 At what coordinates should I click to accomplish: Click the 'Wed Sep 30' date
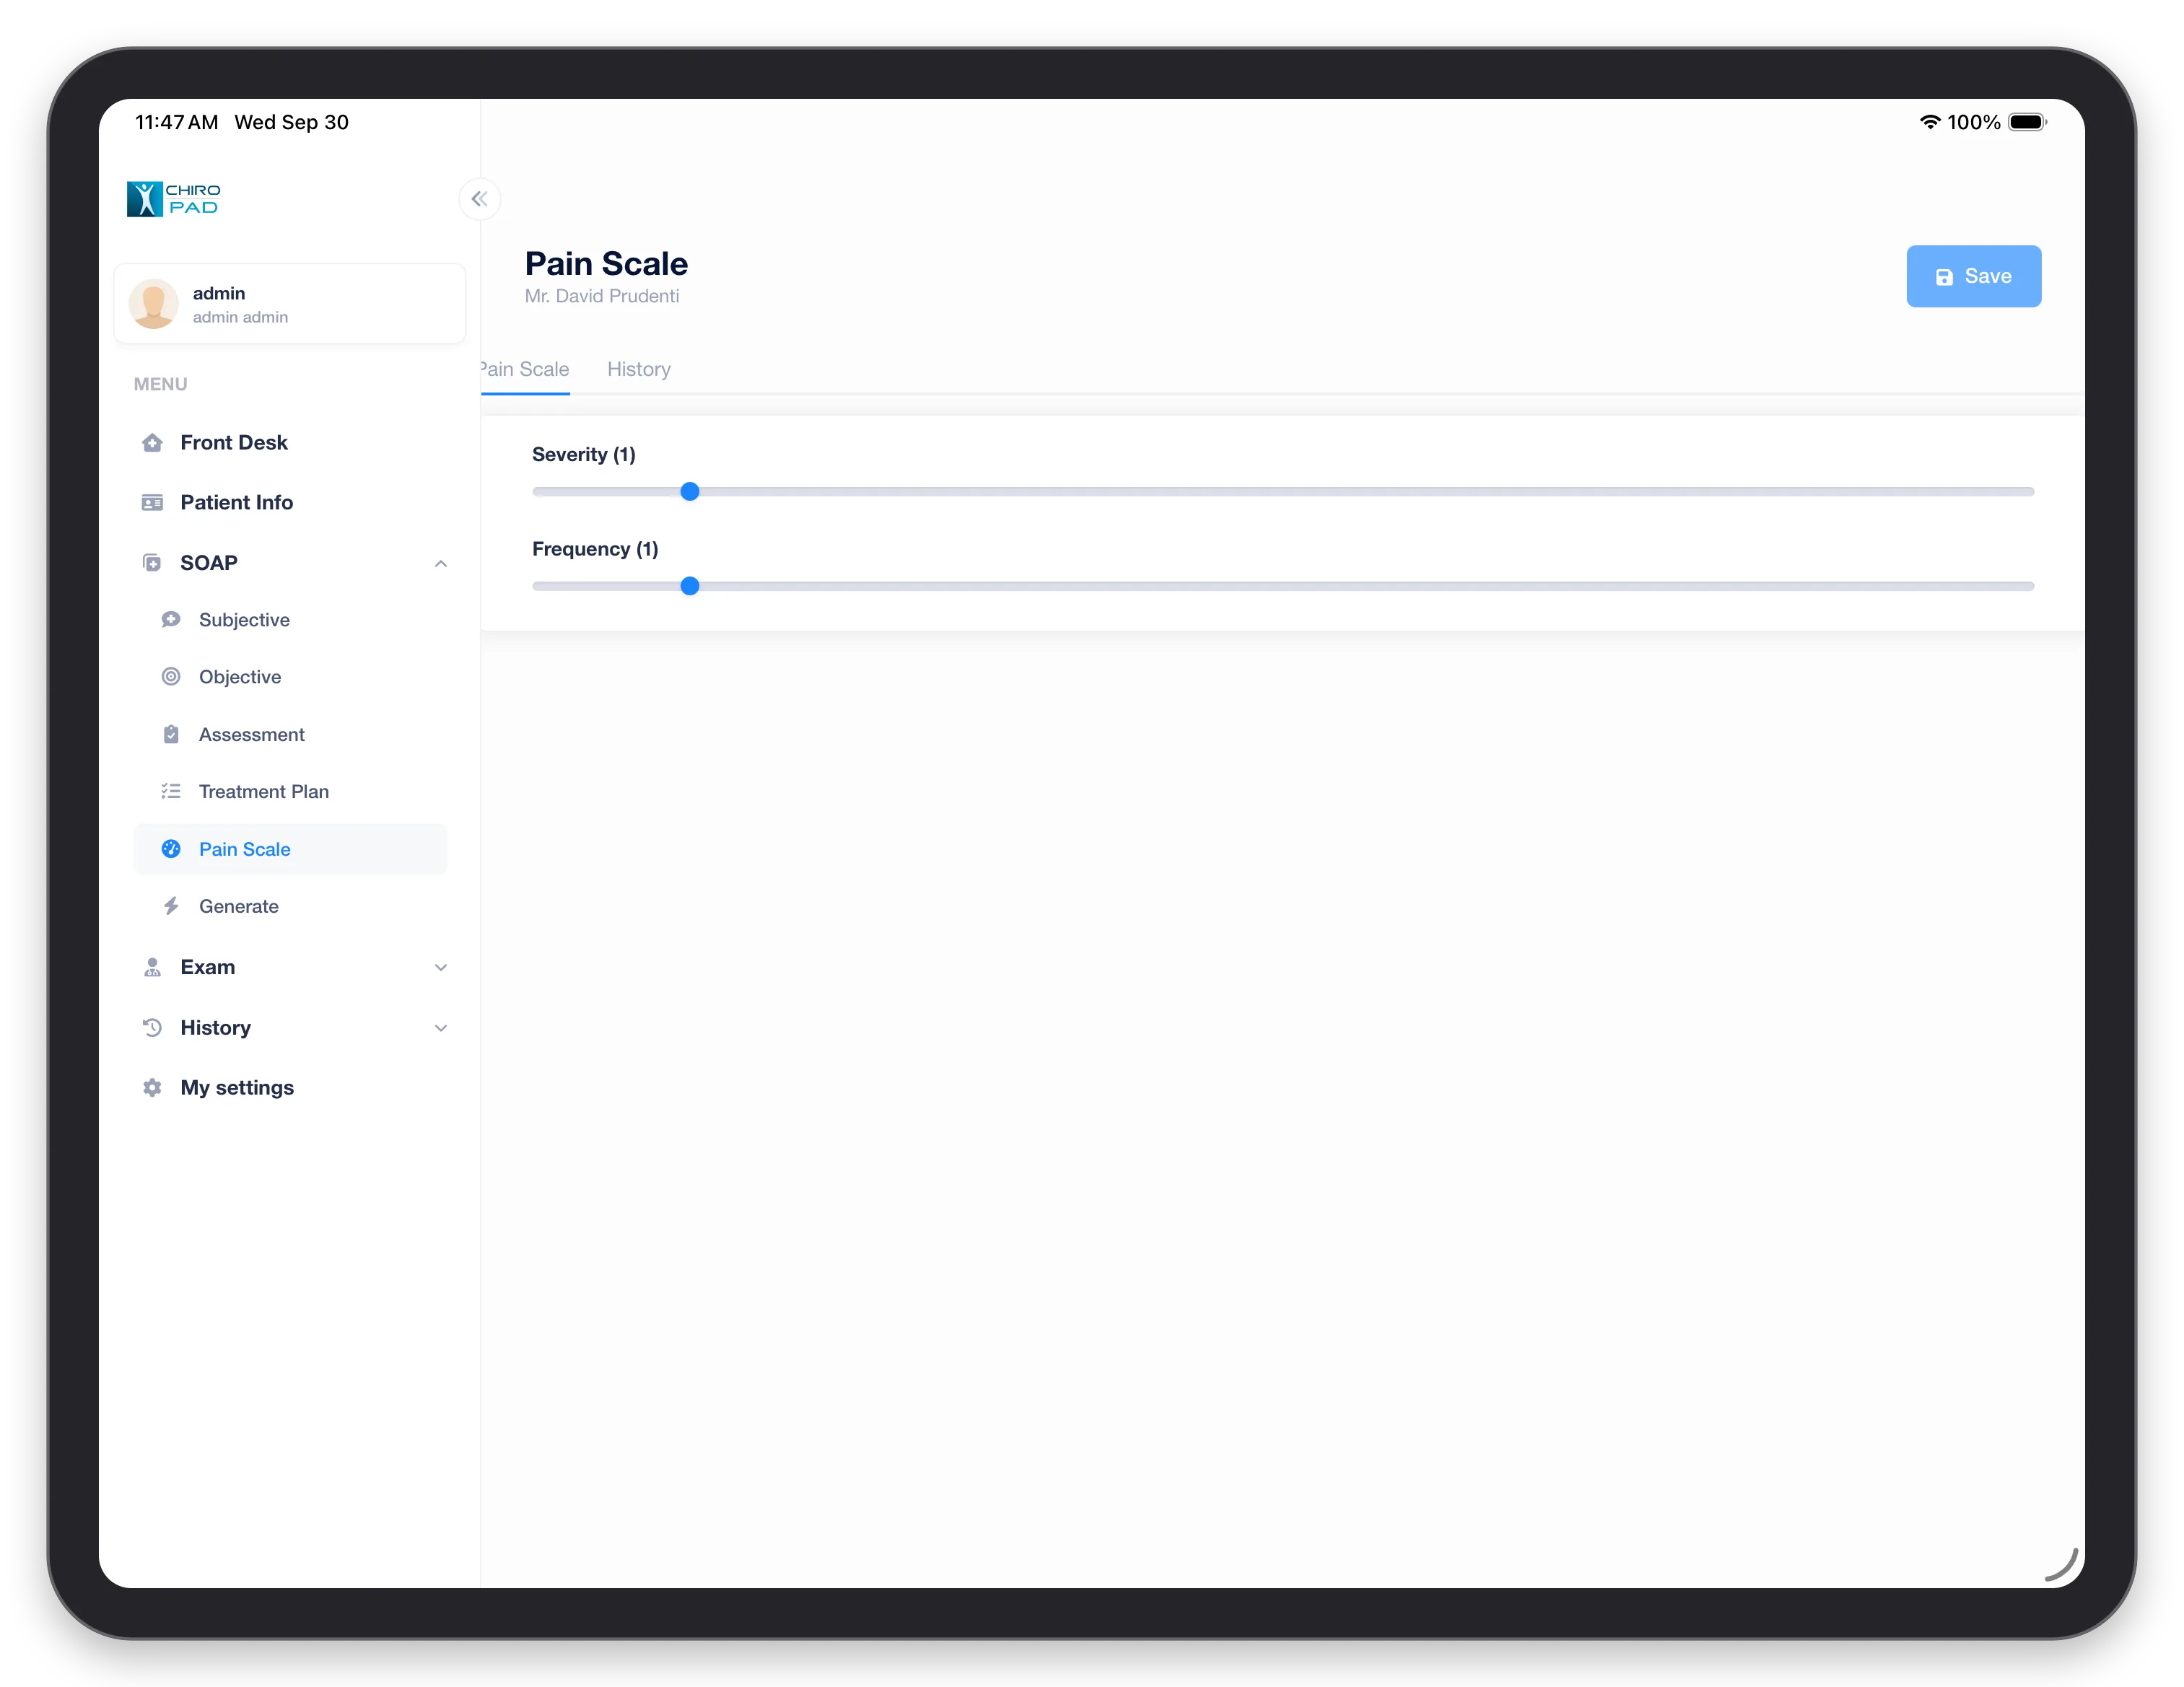pos(292,122)
